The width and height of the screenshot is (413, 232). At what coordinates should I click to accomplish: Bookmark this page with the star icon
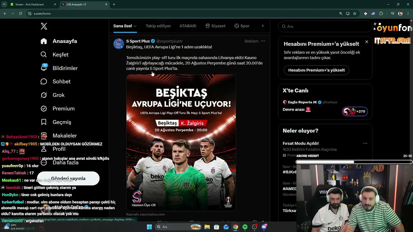pyautogui.click(x=355, y=14)
